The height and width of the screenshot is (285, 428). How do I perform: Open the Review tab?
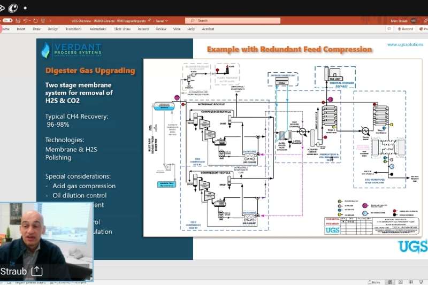pos(161,29)
